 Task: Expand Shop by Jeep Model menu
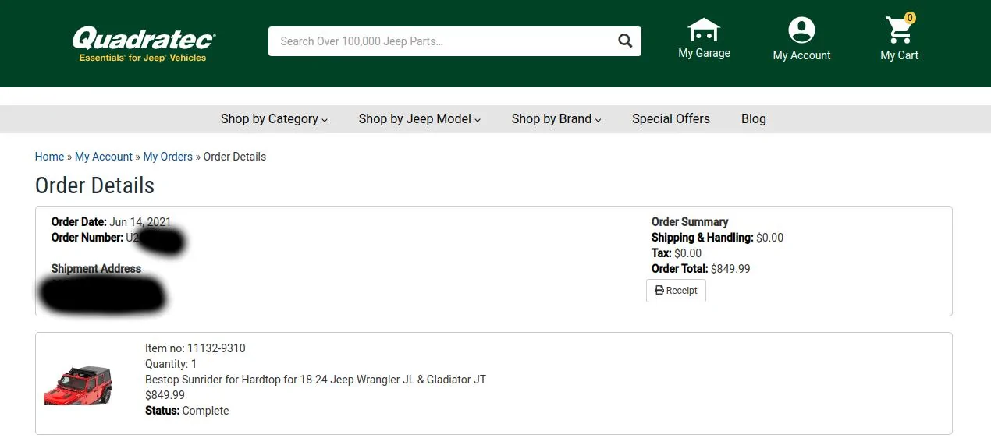pos(420,119)
